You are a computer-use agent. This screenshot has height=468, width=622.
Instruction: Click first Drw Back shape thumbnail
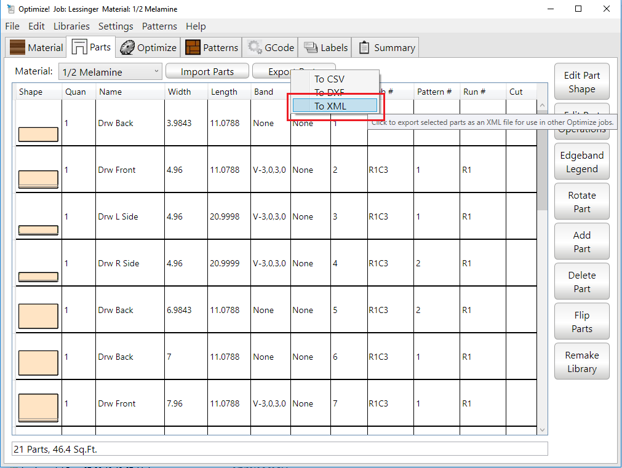(x=38, y=134)
